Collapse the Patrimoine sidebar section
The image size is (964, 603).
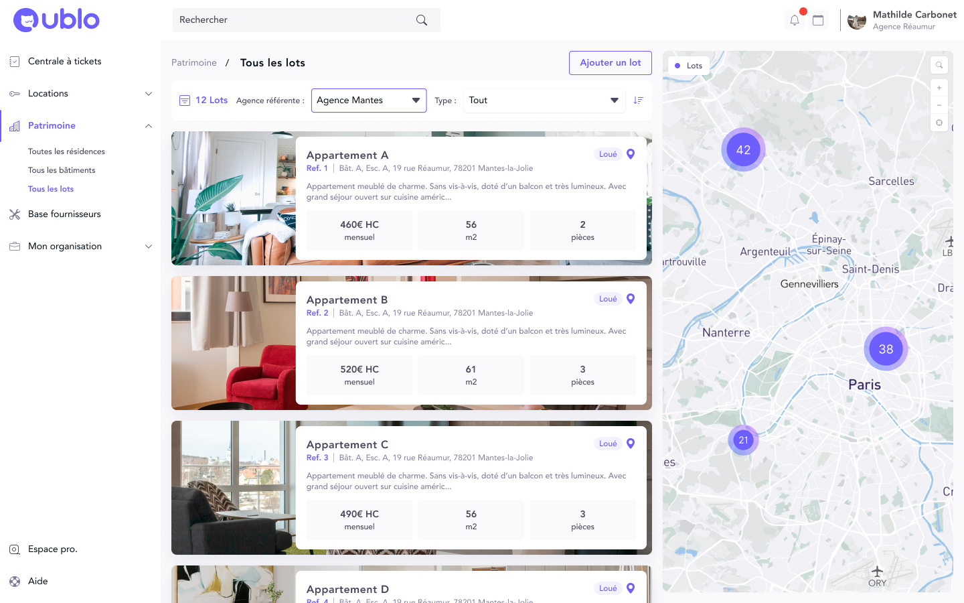coord(148,125)
